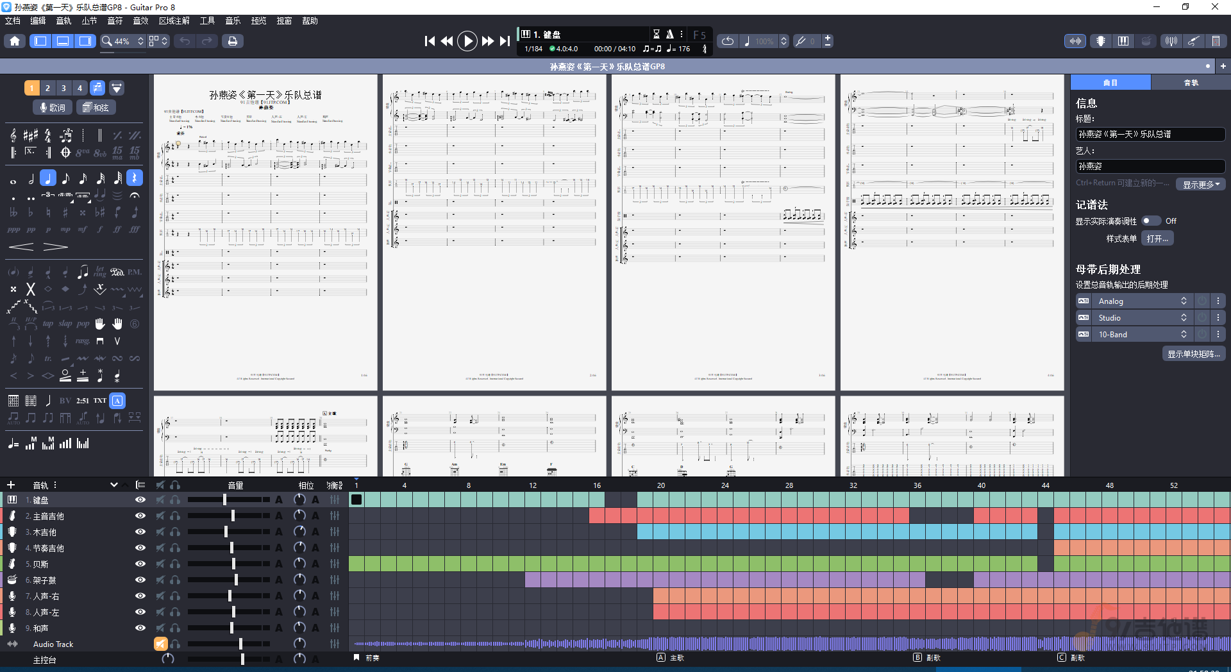Switch to the 曲目 tab

(1110, 83)
